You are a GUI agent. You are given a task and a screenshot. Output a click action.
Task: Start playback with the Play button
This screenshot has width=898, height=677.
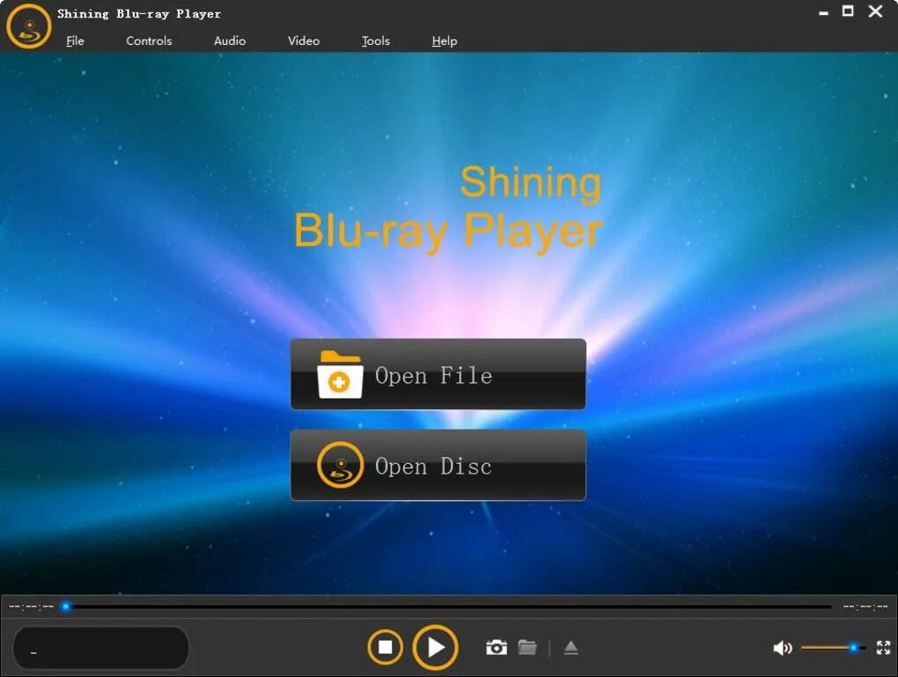pos(435,648)
